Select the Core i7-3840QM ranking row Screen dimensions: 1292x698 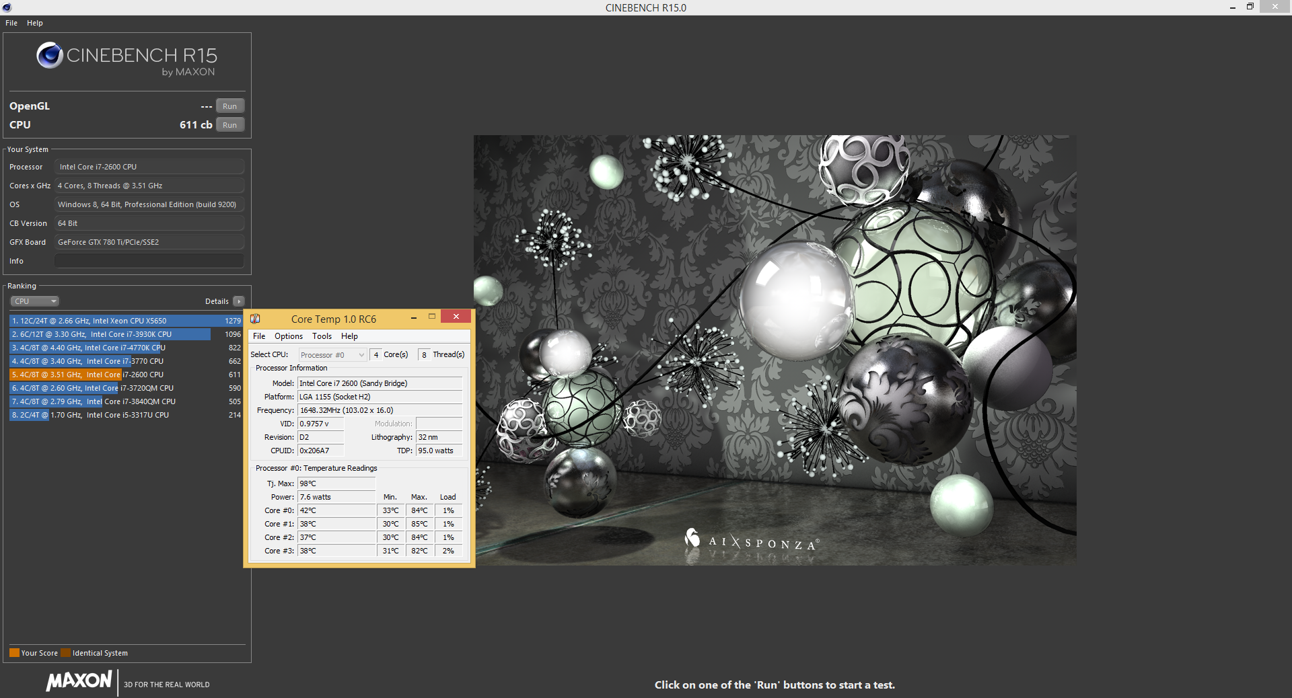pyautogui.click(x=125, y=401)
